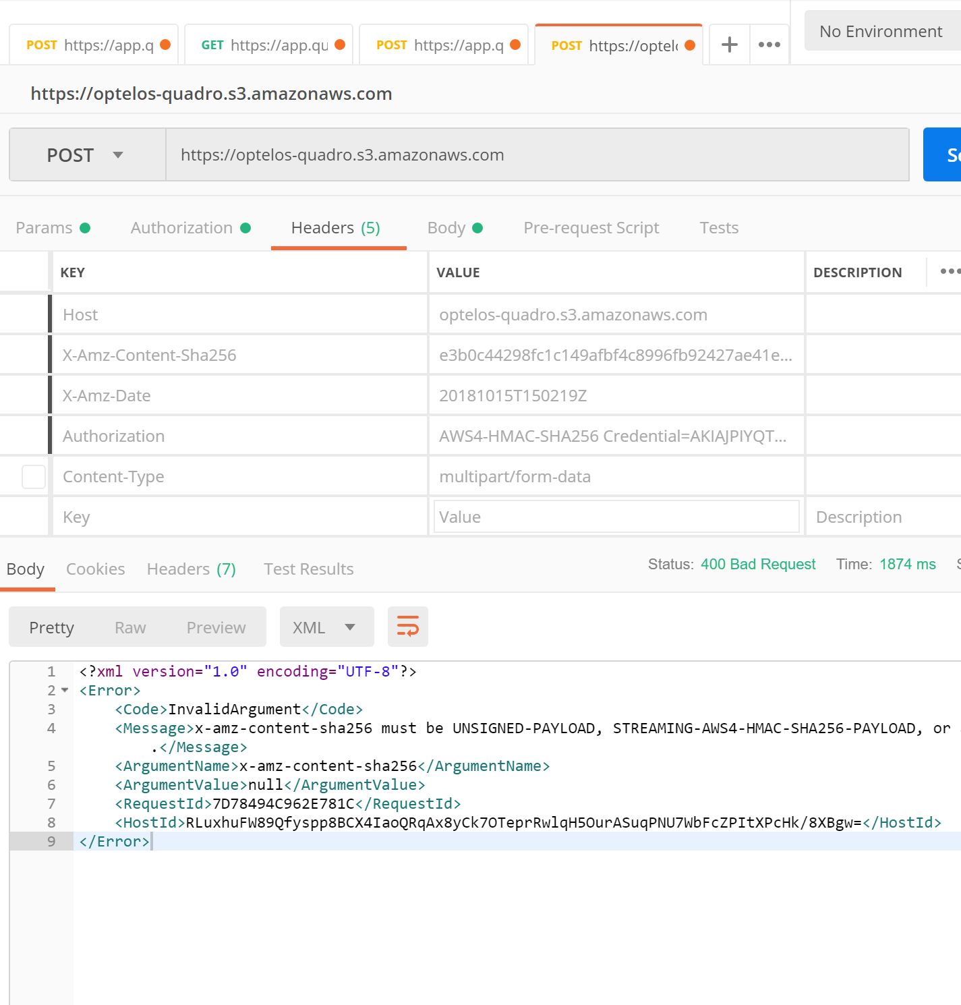Switch to third POST https://app.q tab
The height and width of the screenshot is (1005, 961).
[444, 45]
